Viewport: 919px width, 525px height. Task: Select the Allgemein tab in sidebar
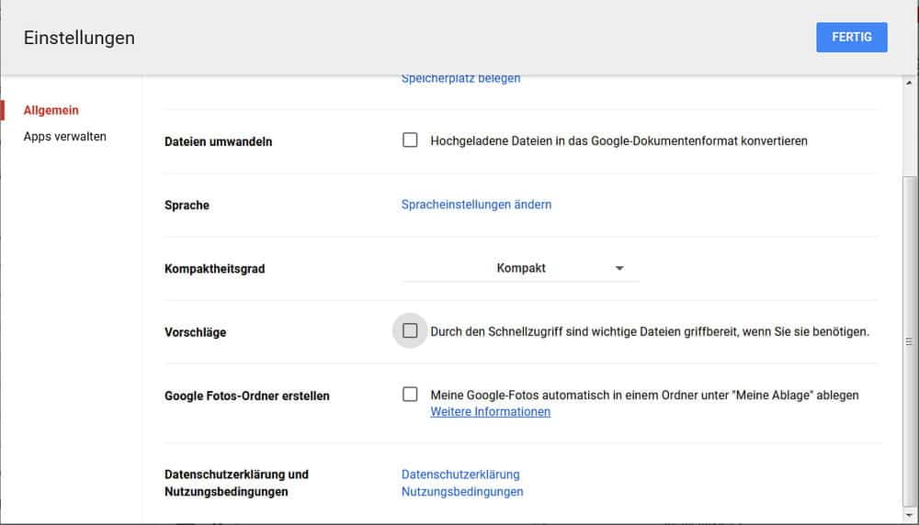51,110
